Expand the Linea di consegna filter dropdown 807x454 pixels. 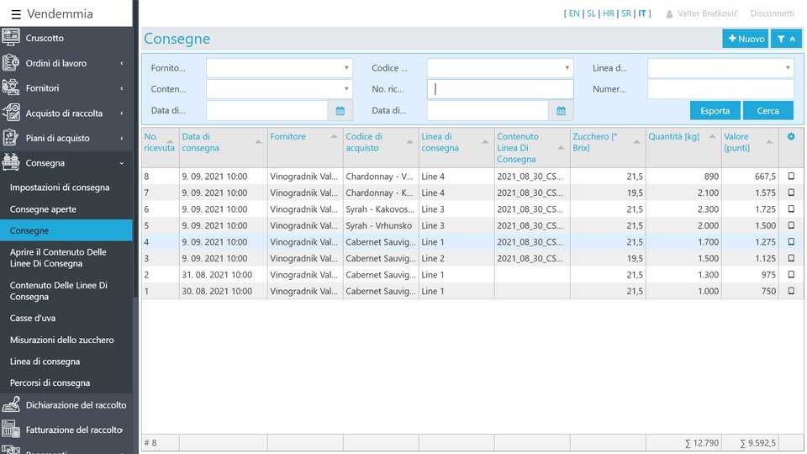720,68
